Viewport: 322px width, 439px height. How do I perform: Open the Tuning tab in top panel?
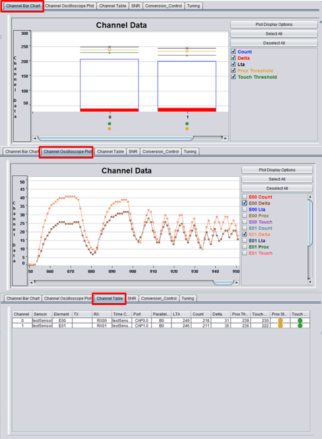193,6
